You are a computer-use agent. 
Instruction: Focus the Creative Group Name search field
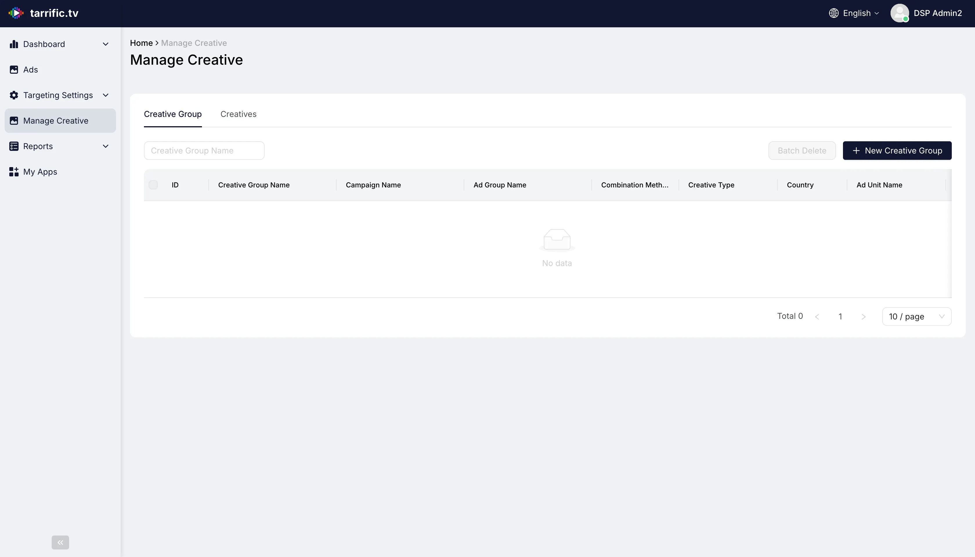click(x=204, y=151)
